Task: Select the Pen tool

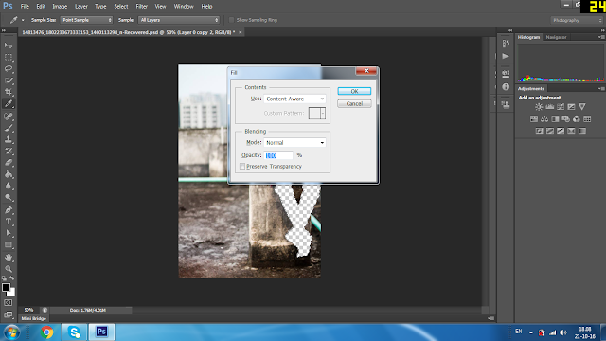Action: 9,210
